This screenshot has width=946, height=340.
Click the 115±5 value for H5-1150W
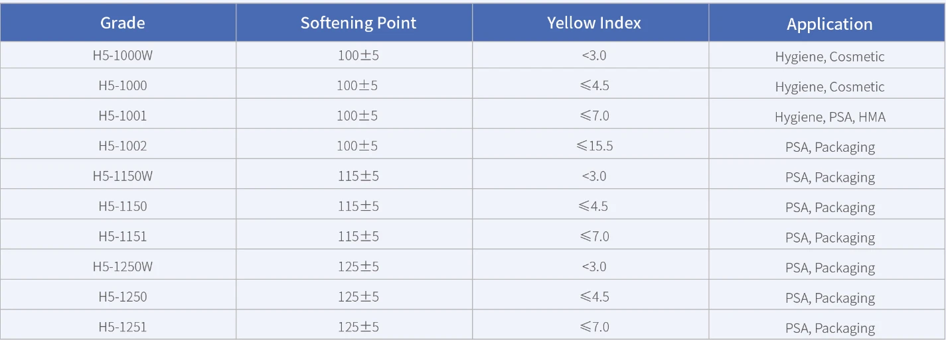click(358, 176)
